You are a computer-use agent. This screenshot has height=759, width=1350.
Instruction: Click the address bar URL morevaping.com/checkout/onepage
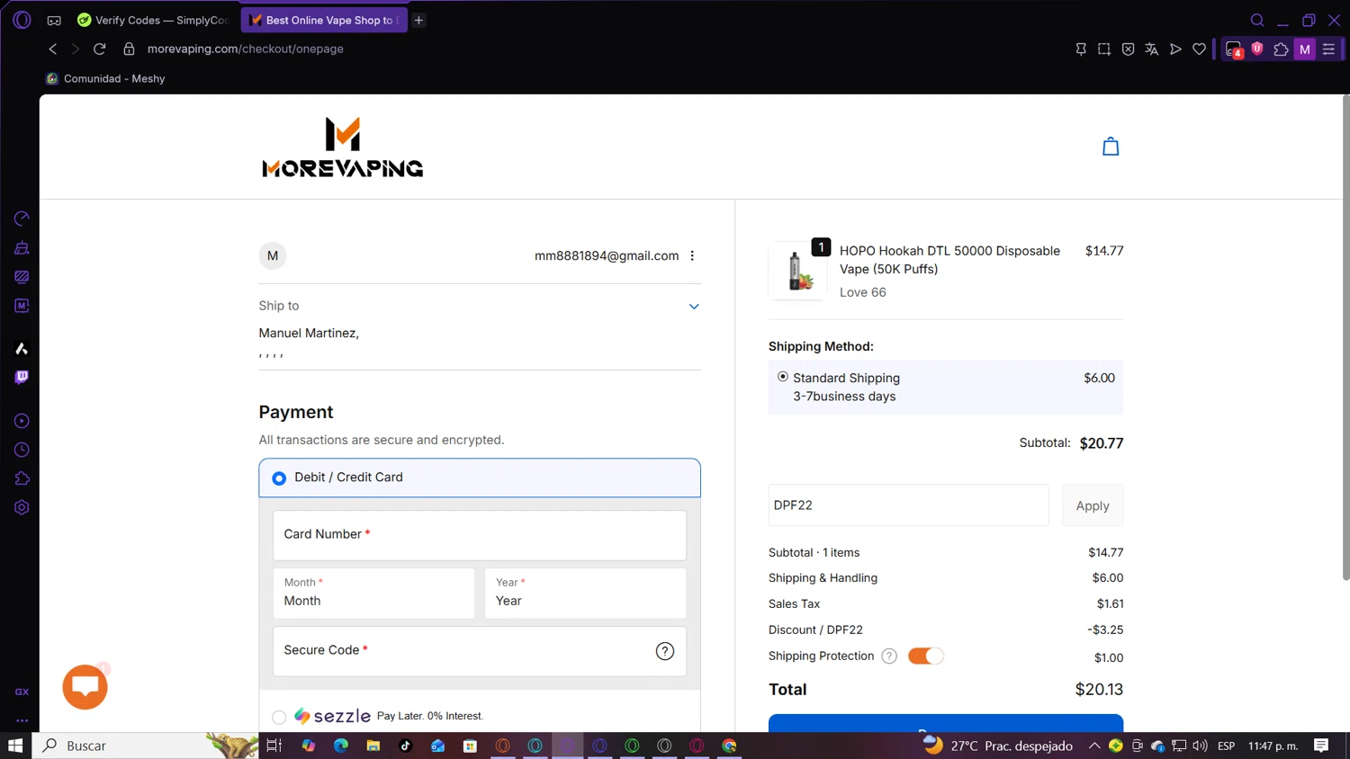(x=246, y=49)
